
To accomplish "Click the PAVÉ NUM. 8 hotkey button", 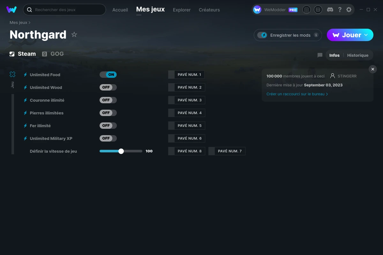I will point(186,151).
